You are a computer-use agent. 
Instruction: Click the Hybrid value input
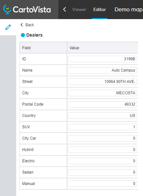(x=102, y=150)
